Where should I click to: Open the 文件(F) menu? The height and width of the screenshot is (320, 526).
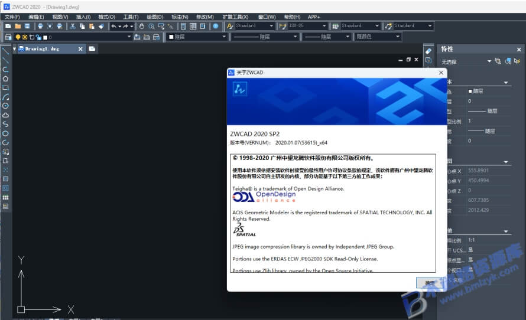(12, 17)
